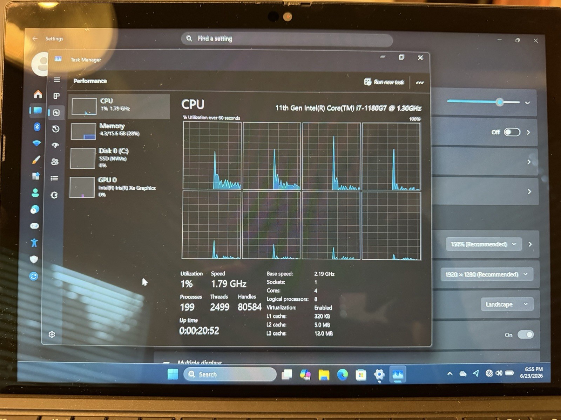Viewport: 561px width, 420px height.
Task: Click the L3 cache value 12.0 MB
Action: tap(323, 334)
